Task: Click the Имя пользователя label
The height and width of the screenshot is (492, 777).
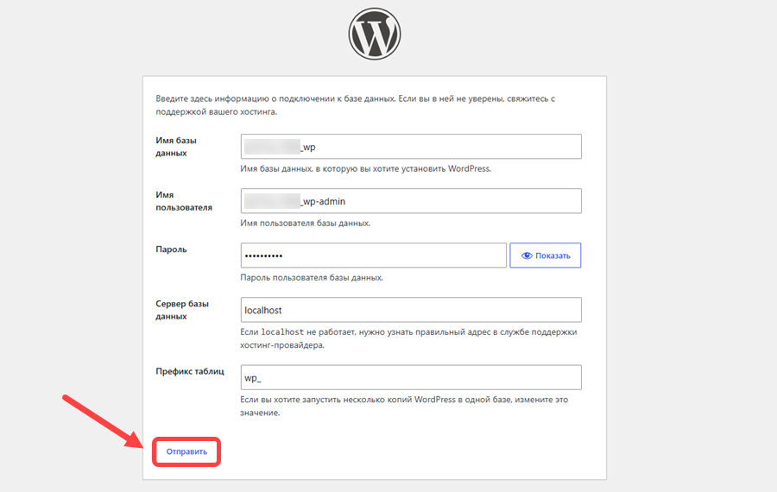Action: (x=184, y=201)
